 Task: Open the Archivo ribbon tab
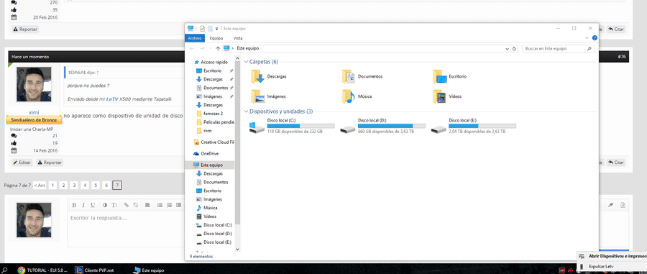click(195, 38)
